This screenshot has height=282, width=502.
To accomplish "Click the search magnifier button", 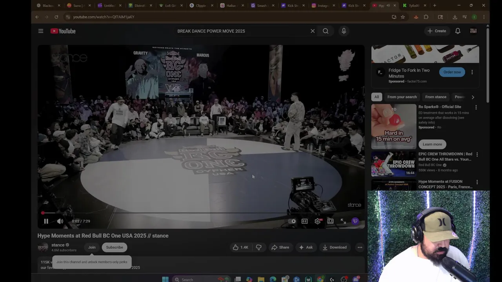I will [x=326, y=31].
